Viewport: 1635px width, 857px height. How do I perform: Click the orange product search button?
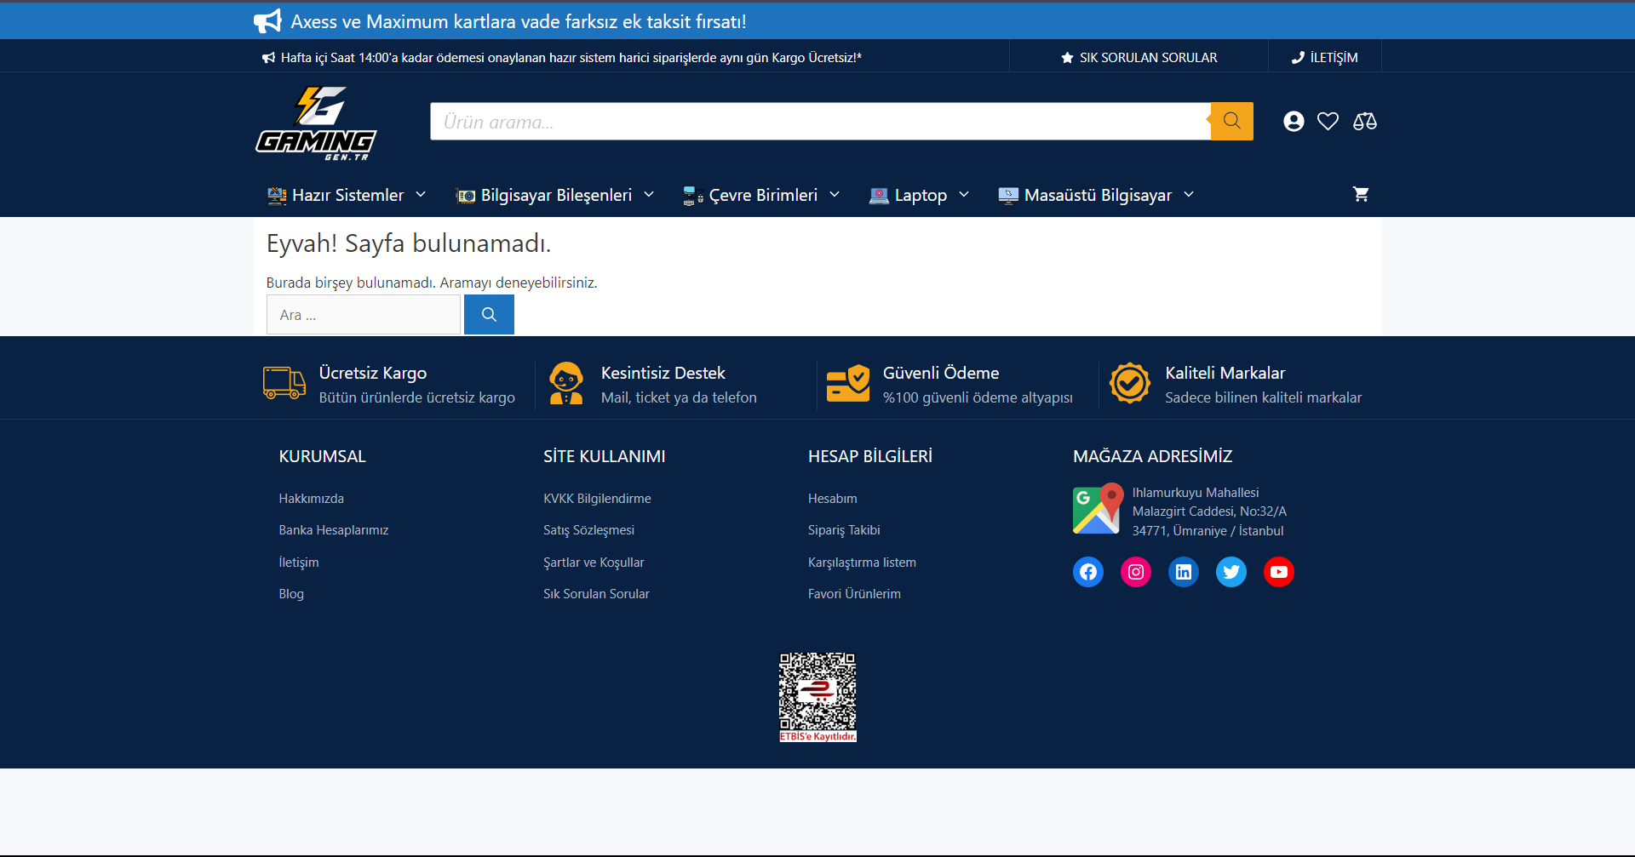point(1231,122)
